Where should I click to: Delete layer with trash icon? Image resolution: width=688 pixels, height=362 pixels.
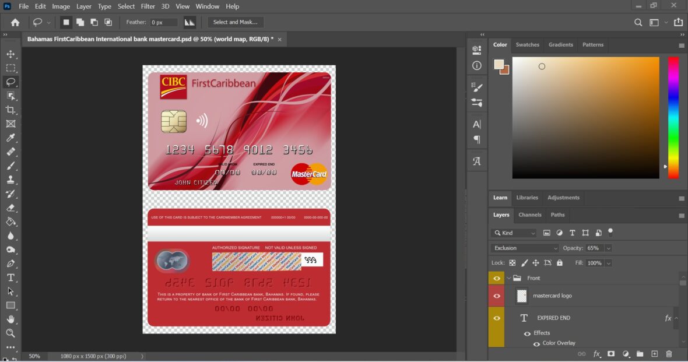pyautogui.click(x=669, y=354)
